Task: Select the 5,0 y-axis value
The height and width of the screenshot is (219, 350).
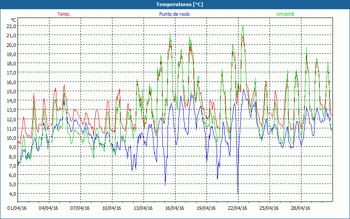Action: 13,184
